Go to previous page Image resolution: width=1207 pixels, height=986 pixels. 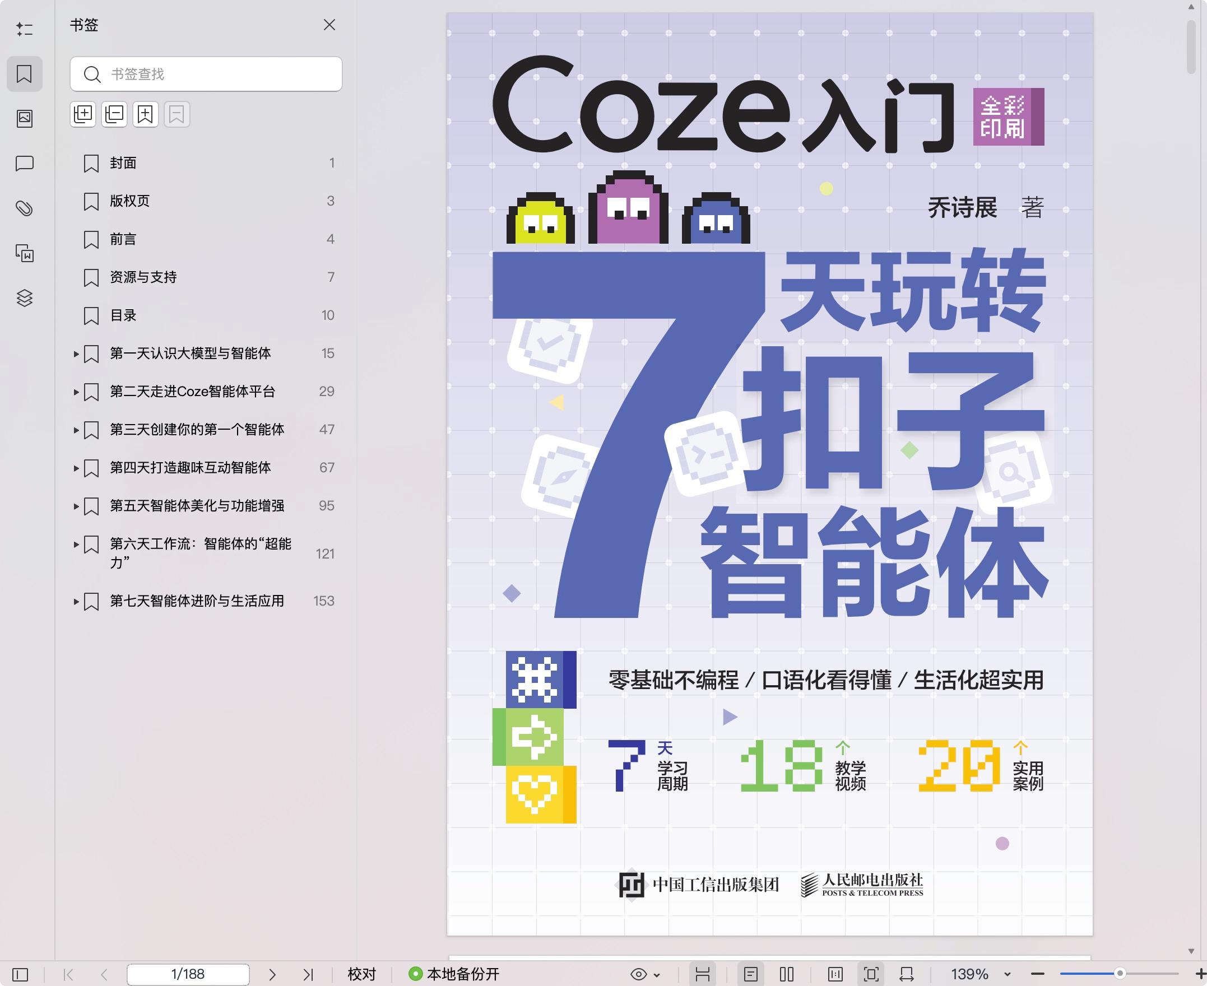(104, 975)
